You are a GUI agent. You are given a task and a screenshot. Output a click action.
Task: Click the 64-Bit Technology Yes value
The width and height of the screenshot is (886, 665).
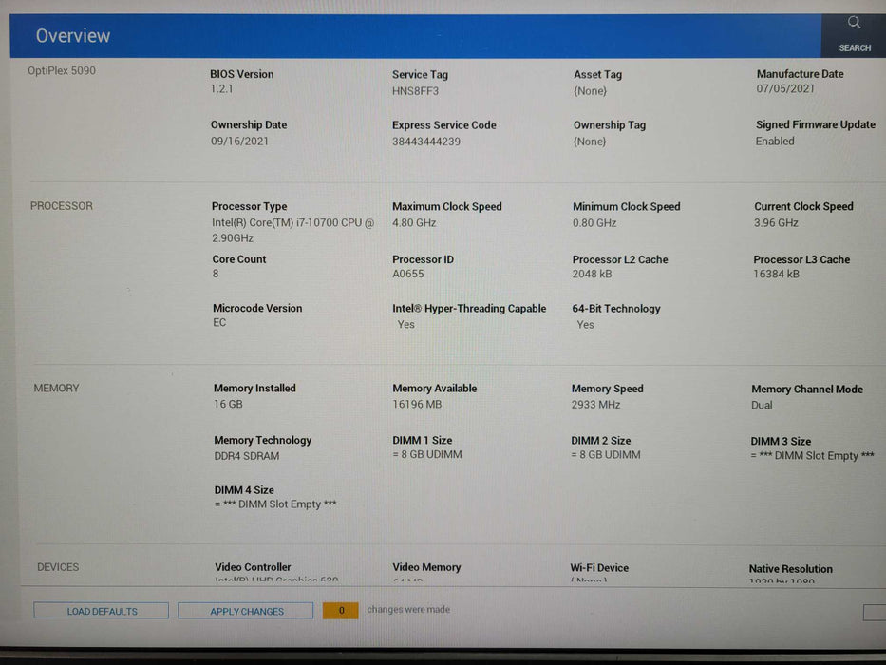point(585,325)
